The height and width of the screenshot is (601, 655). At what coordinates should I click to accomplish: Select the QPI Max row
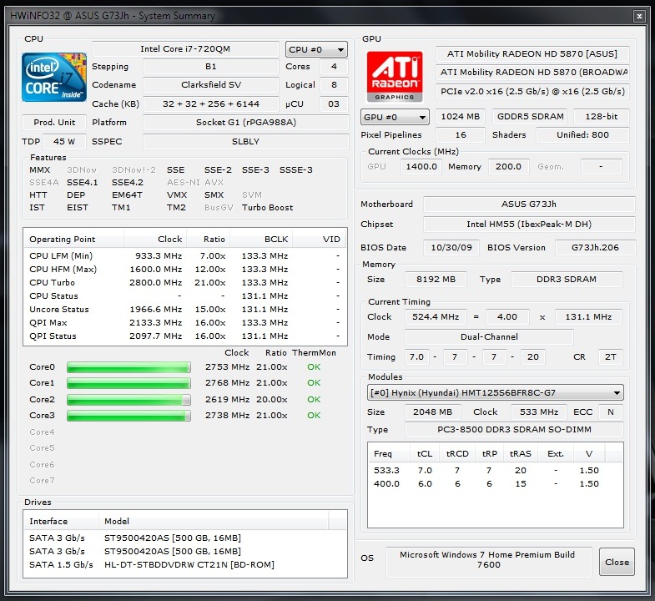pyautogui.click(x=185, y=323)
